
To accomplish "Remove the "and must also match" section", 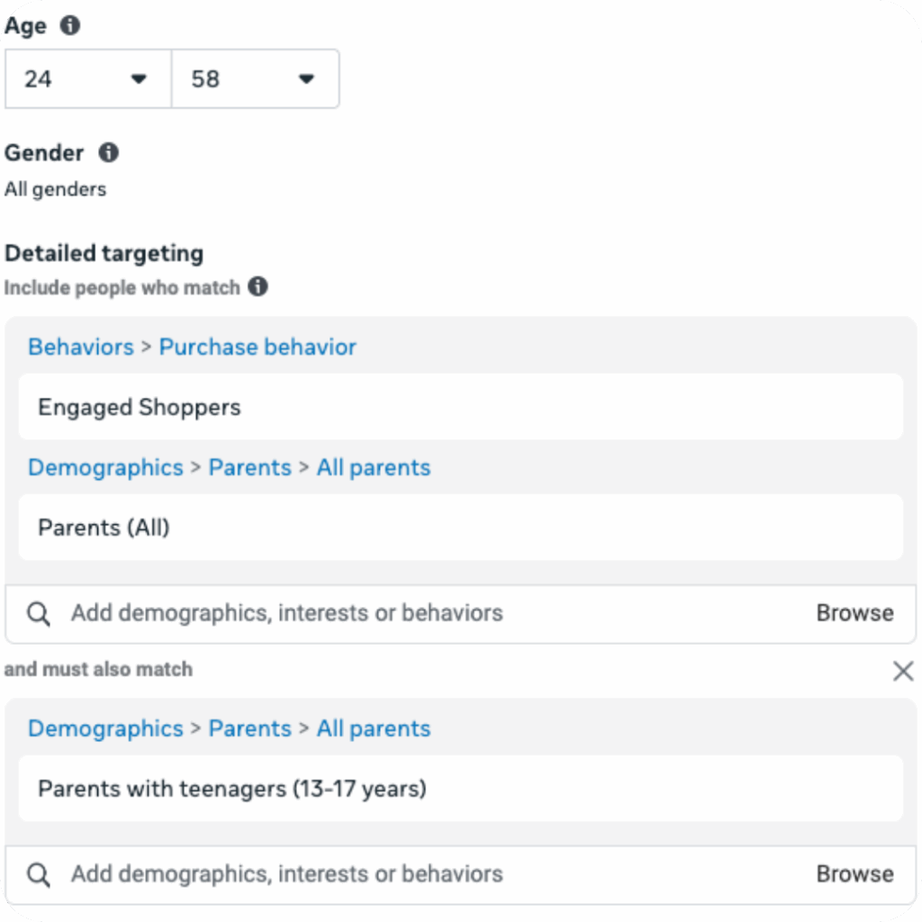I will 903,670.
